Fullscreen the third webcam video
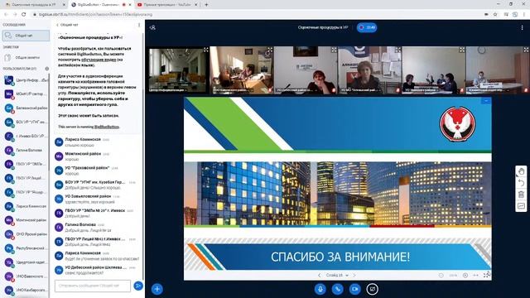This screenshot has height=298, width=530. point(334,50)
